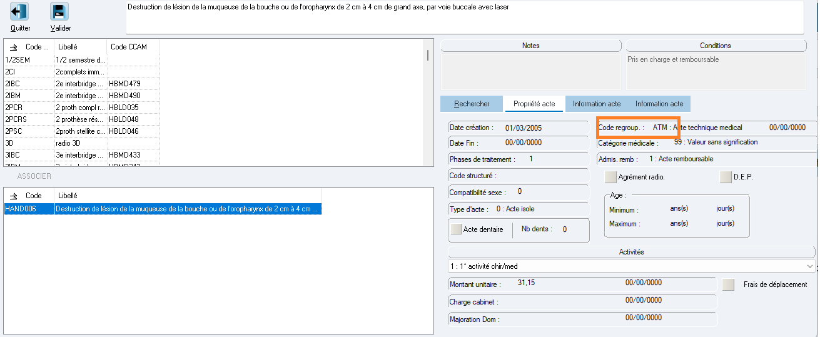820x337 pixels.
Task: Click the Majoration Dom field
Action: point(583,319)
